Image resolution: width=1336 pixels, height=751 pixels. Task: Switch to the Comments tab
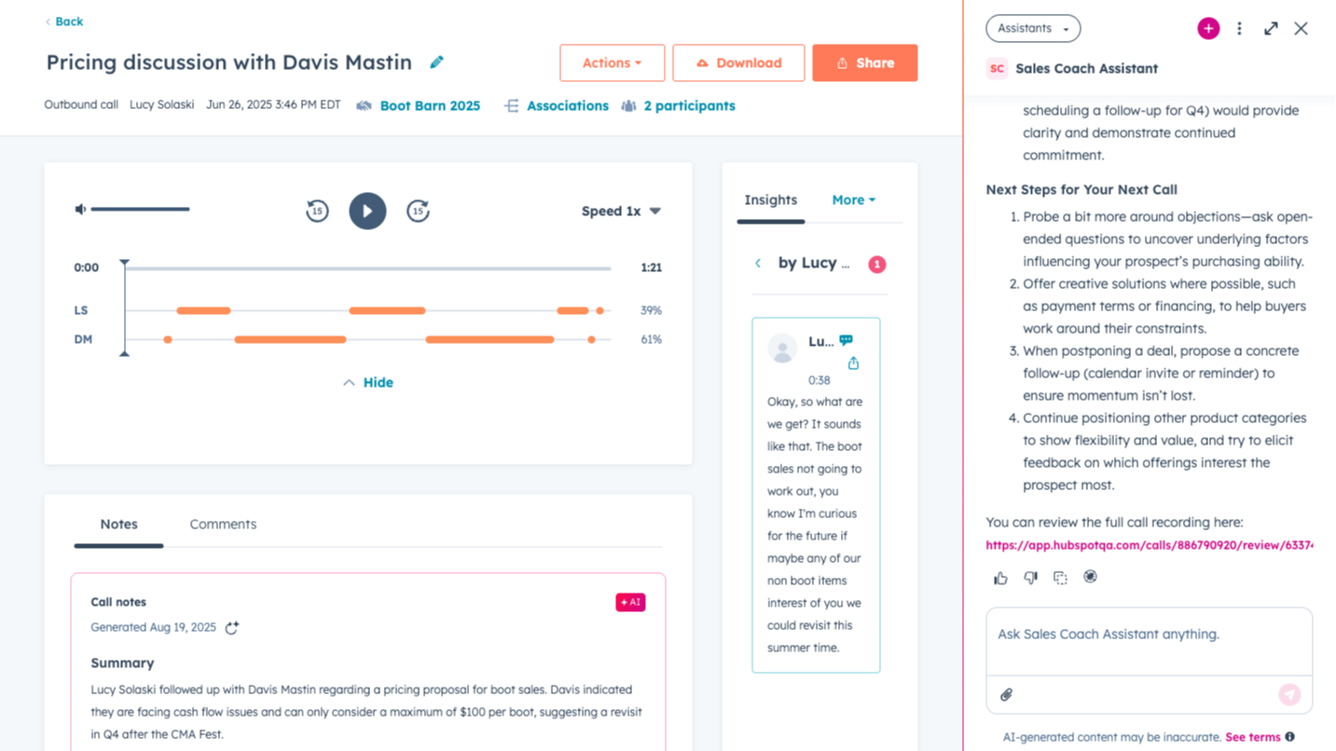[x=222, y=524]
